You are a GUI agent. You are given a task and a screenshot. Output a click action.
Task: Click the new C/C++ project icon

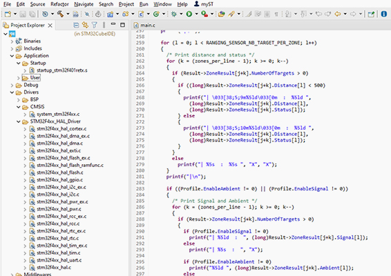110,14
